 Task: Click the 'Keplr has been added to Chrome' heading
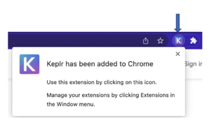(x=100, y=64)
